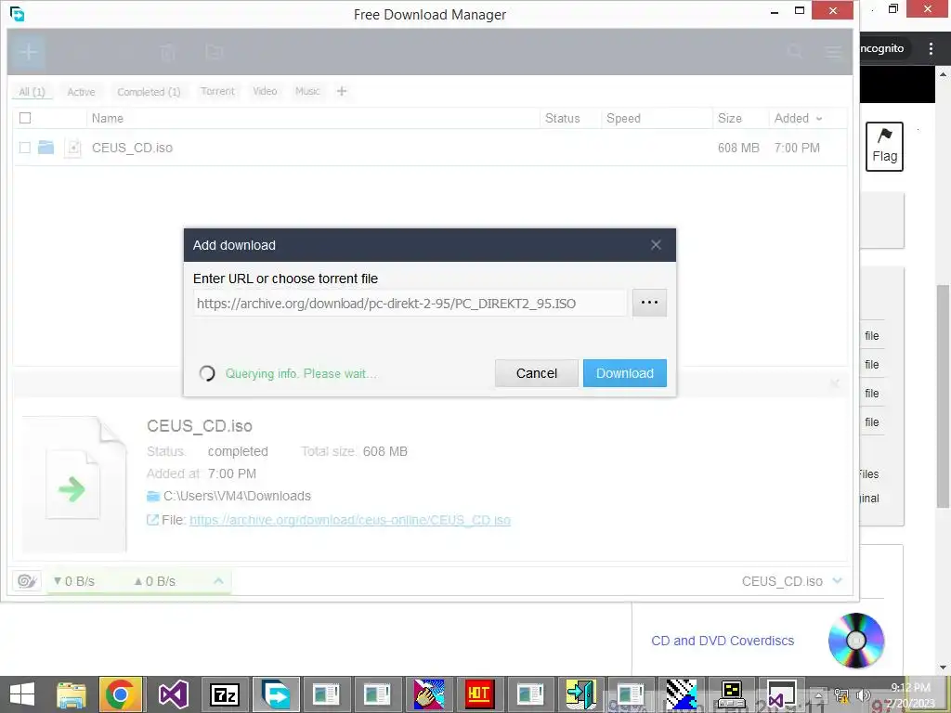Screen dimensions: 951x713
Task: Open File Explorer from taskbar
Action: point(71,694)
